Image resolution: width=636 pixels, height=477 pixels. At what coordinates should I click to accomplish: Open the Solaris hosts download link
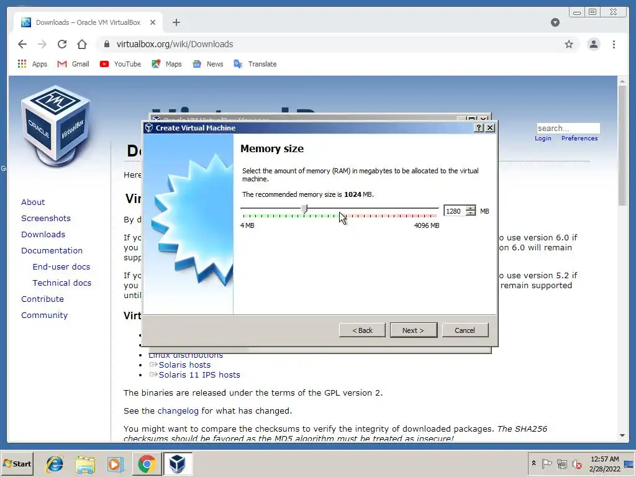coord(184,365)
